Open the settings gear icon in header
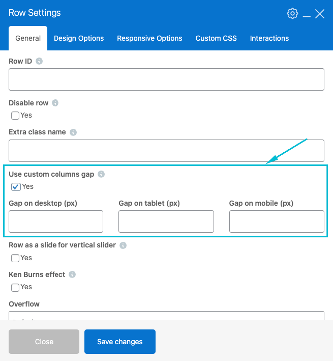 [292, 14]
